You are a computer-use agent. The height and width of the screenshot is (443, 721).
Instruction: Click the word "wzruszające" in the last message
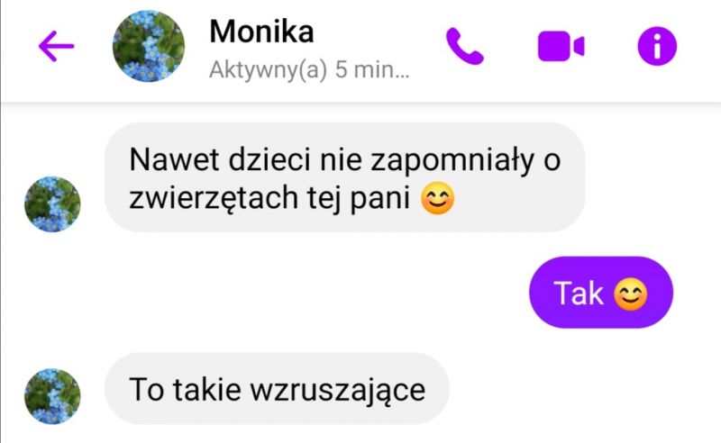click(337, 391)
